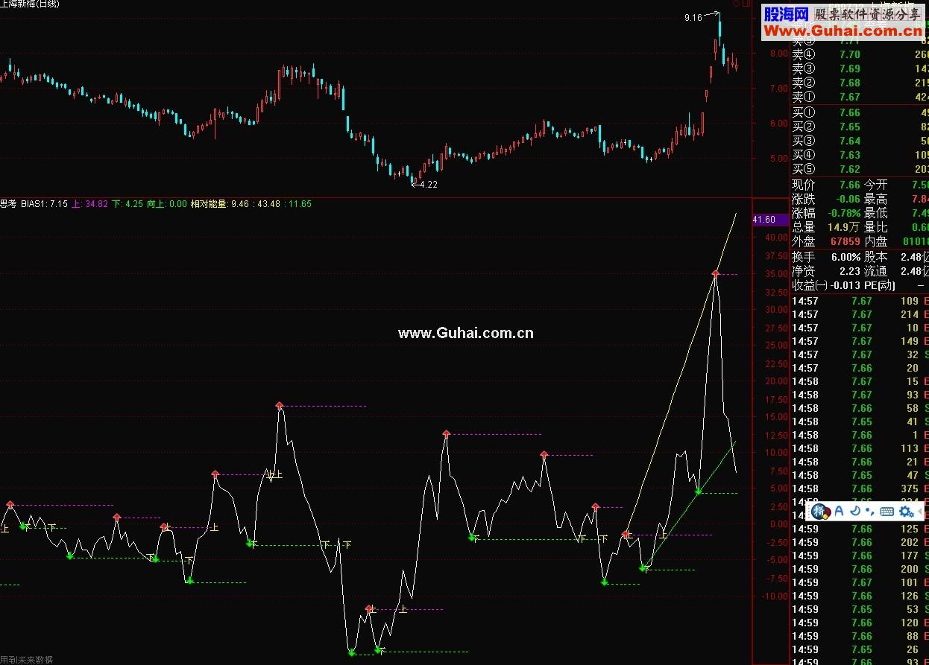This screenshot has height=665, width=929.
Task: Select the 买④ 7.63 bid row
Action: pos(860,155)
